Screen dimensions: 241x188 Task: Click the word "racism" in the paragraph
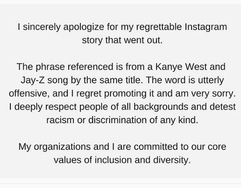[60, 120]
